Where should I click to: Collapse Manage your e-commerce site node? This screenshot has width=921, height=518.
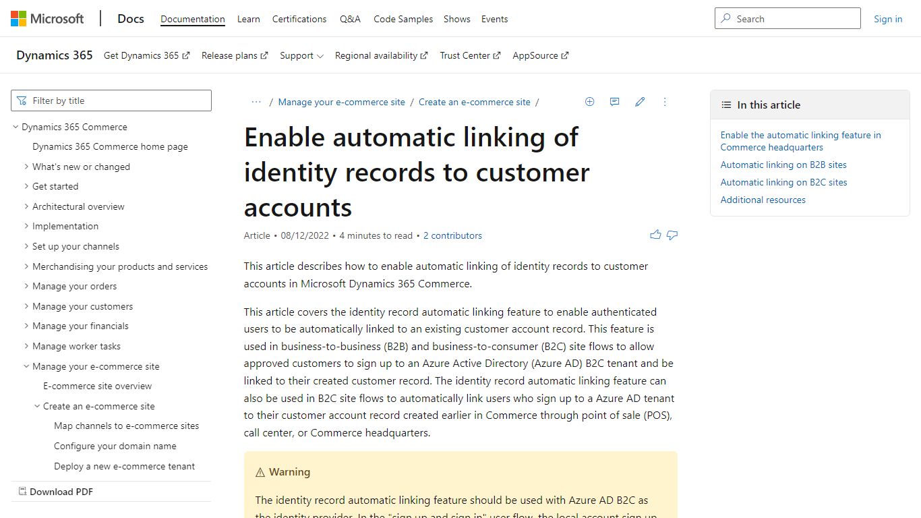pyautogui.click(x=26, y=366)
